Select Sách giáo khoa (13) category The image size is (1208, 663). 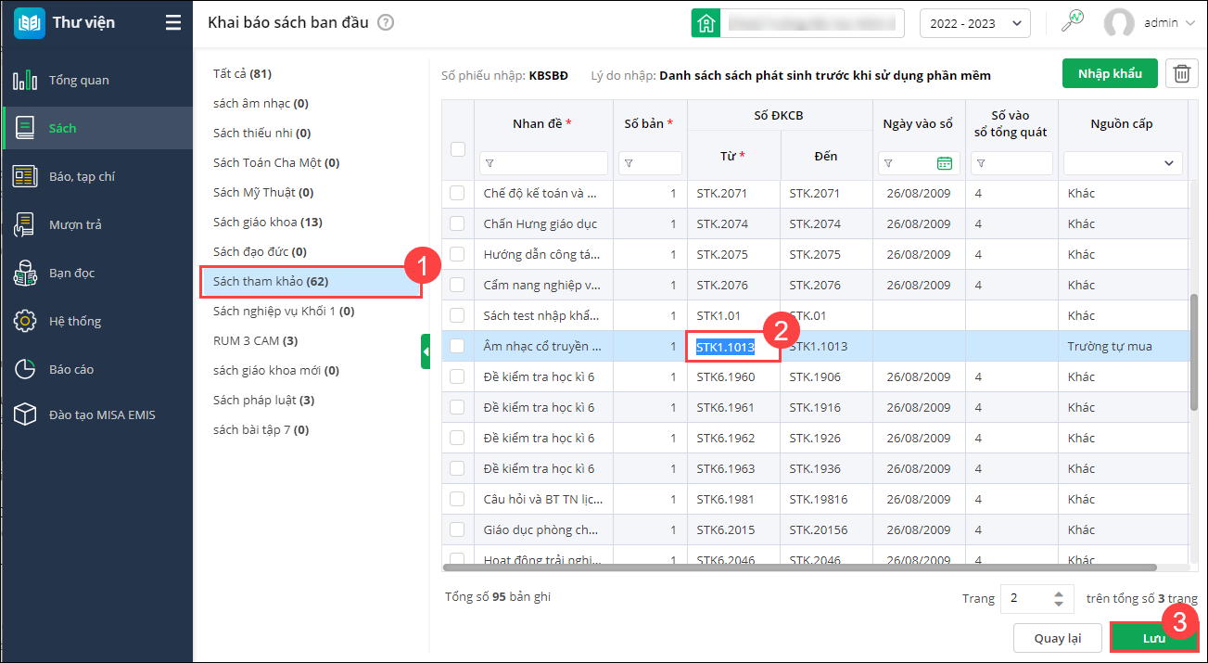[x=268, y=222]
